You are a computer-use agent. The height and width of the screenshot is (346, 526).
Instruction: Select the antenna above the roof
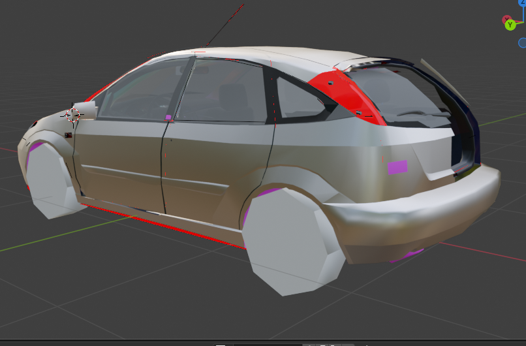[x=225, y=23]
